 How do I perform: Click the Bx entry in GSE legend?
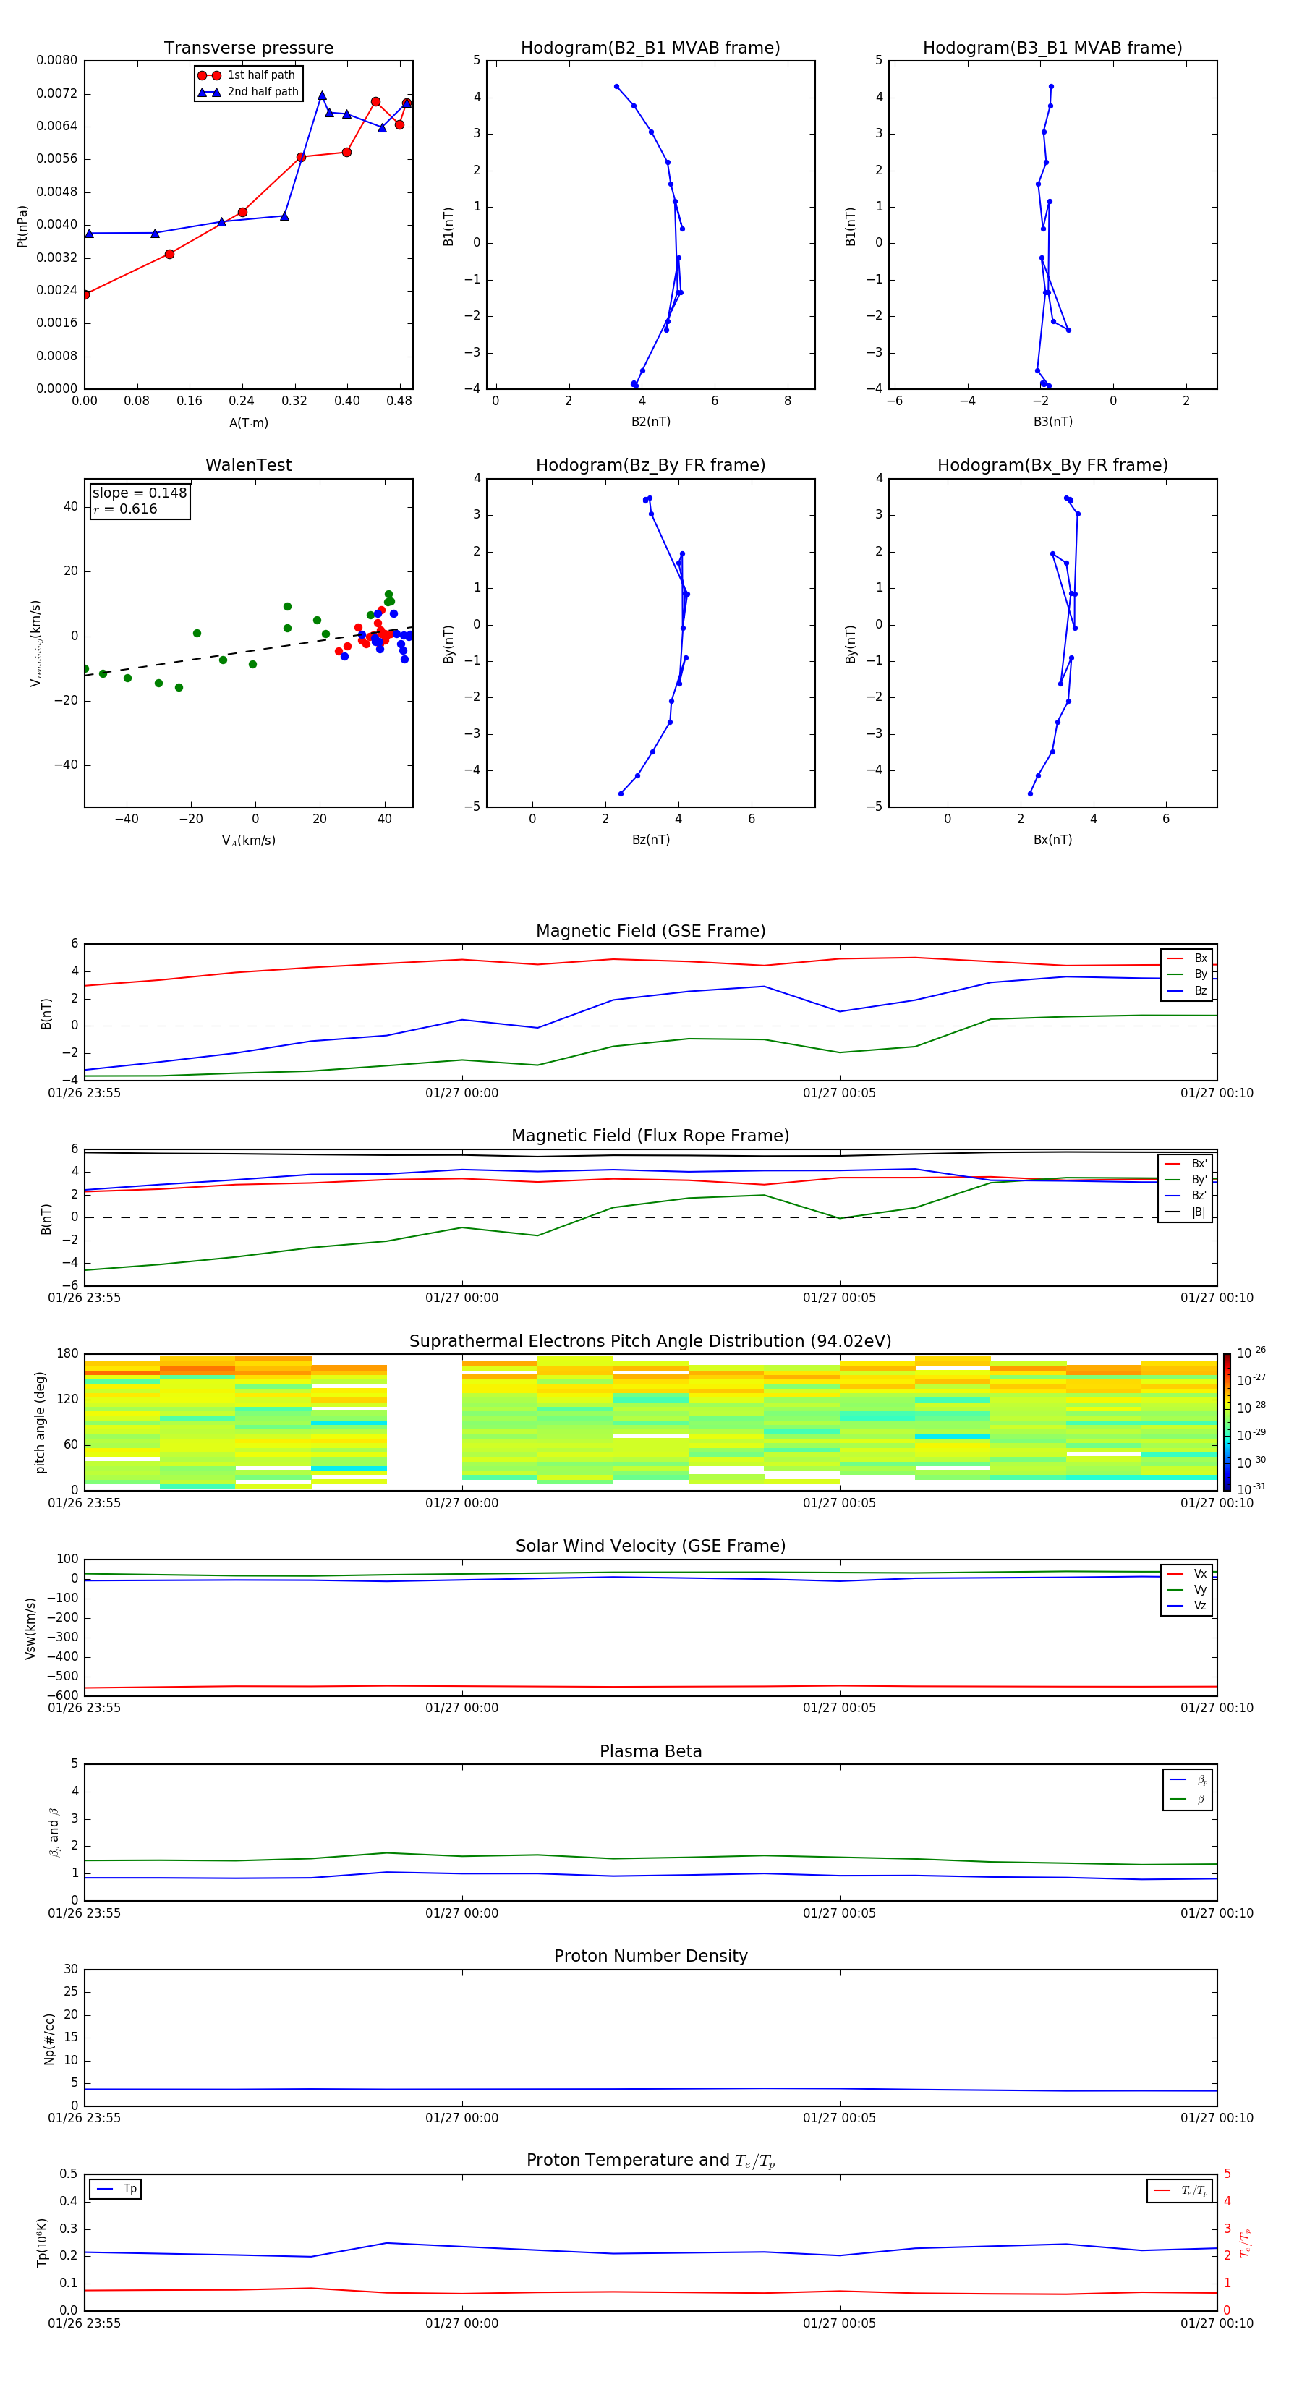[1187, 958]
